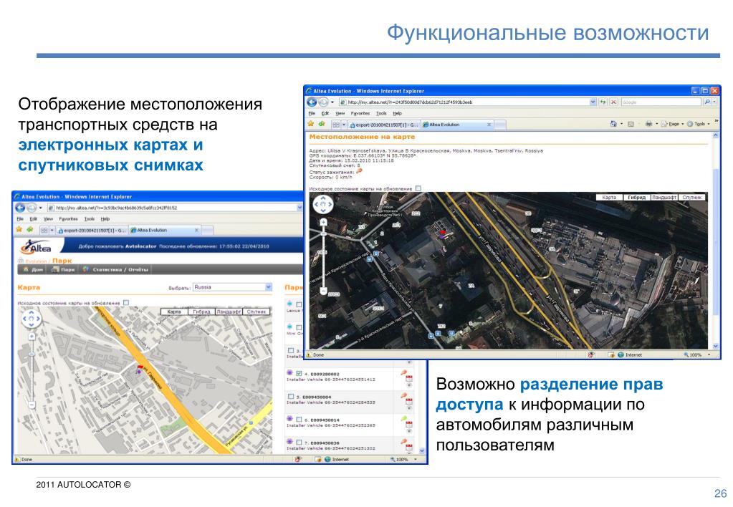The width and height of the screenshot is (733, 507).
Task: Check Lexus vehicle checkbox in park list
Action: tap(300, 304)
